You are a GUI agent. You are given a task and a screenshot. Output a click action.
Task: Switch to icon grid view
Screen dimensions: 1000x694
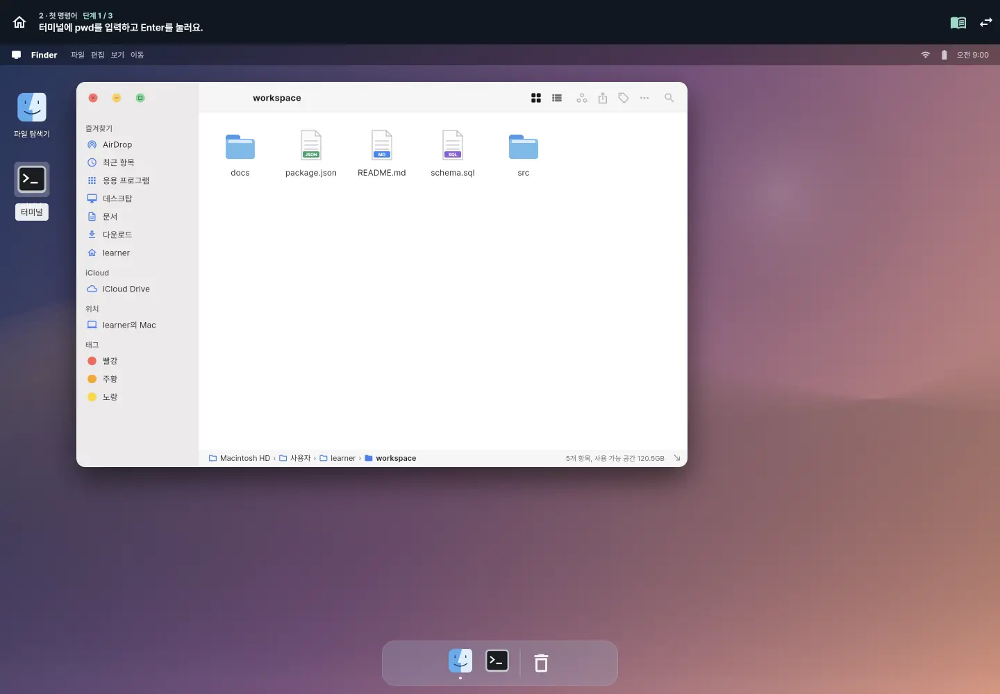point(536,98)
